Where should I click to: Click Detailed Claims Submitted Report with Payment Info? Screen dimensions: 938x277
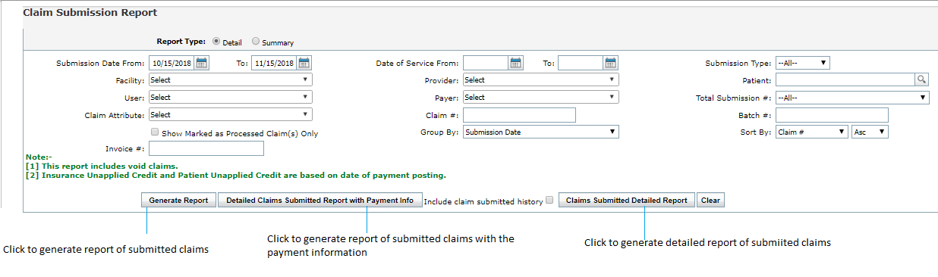tap(319, 201)
